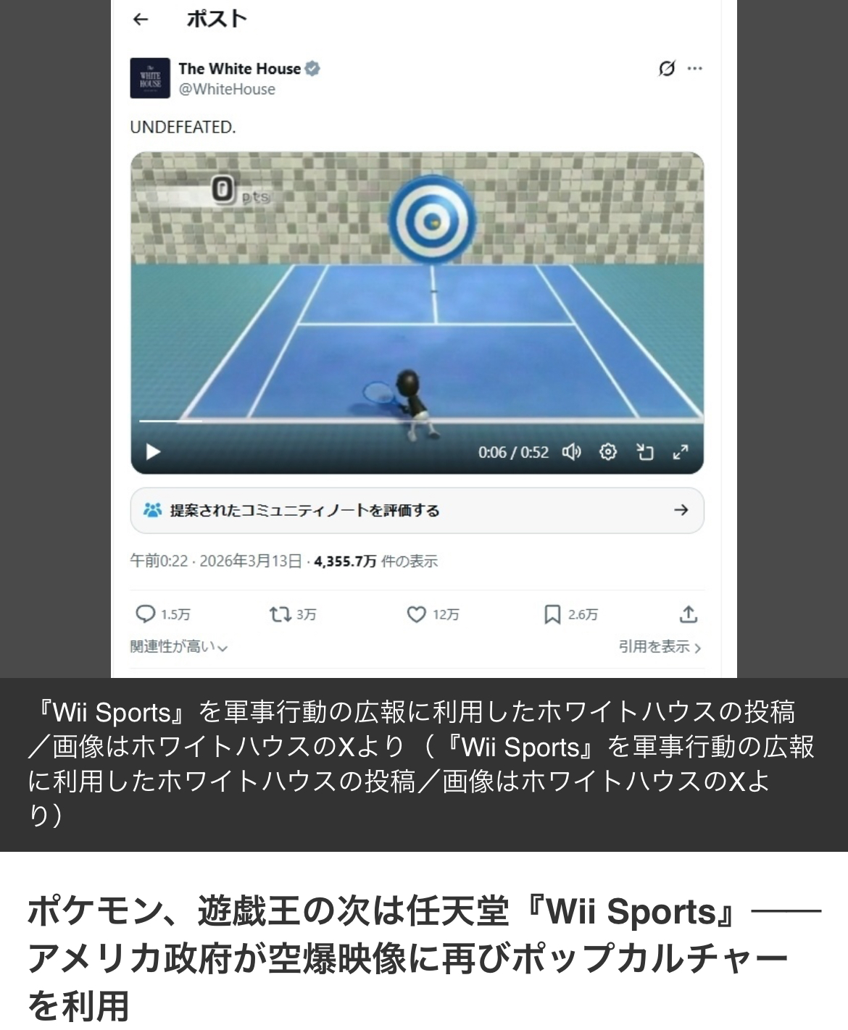The image size is (848, 1030).
Task: Open the three-dot more options menu
Action: (x=694, y=69)
